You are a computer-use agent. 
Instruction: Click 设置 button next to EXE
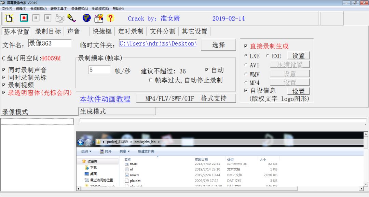coord(298,56)
